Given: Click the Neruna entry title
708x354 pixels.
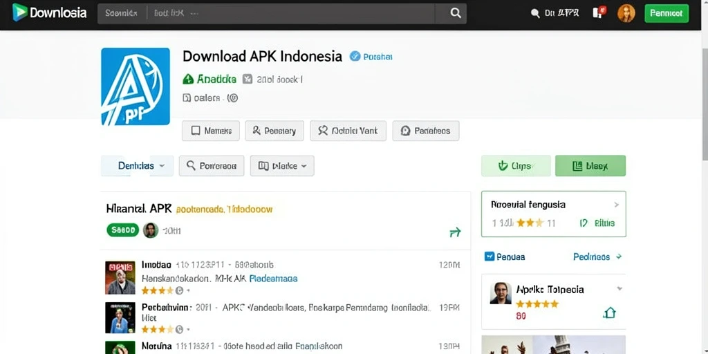Looking at the screenshot, I should [157, 346].
